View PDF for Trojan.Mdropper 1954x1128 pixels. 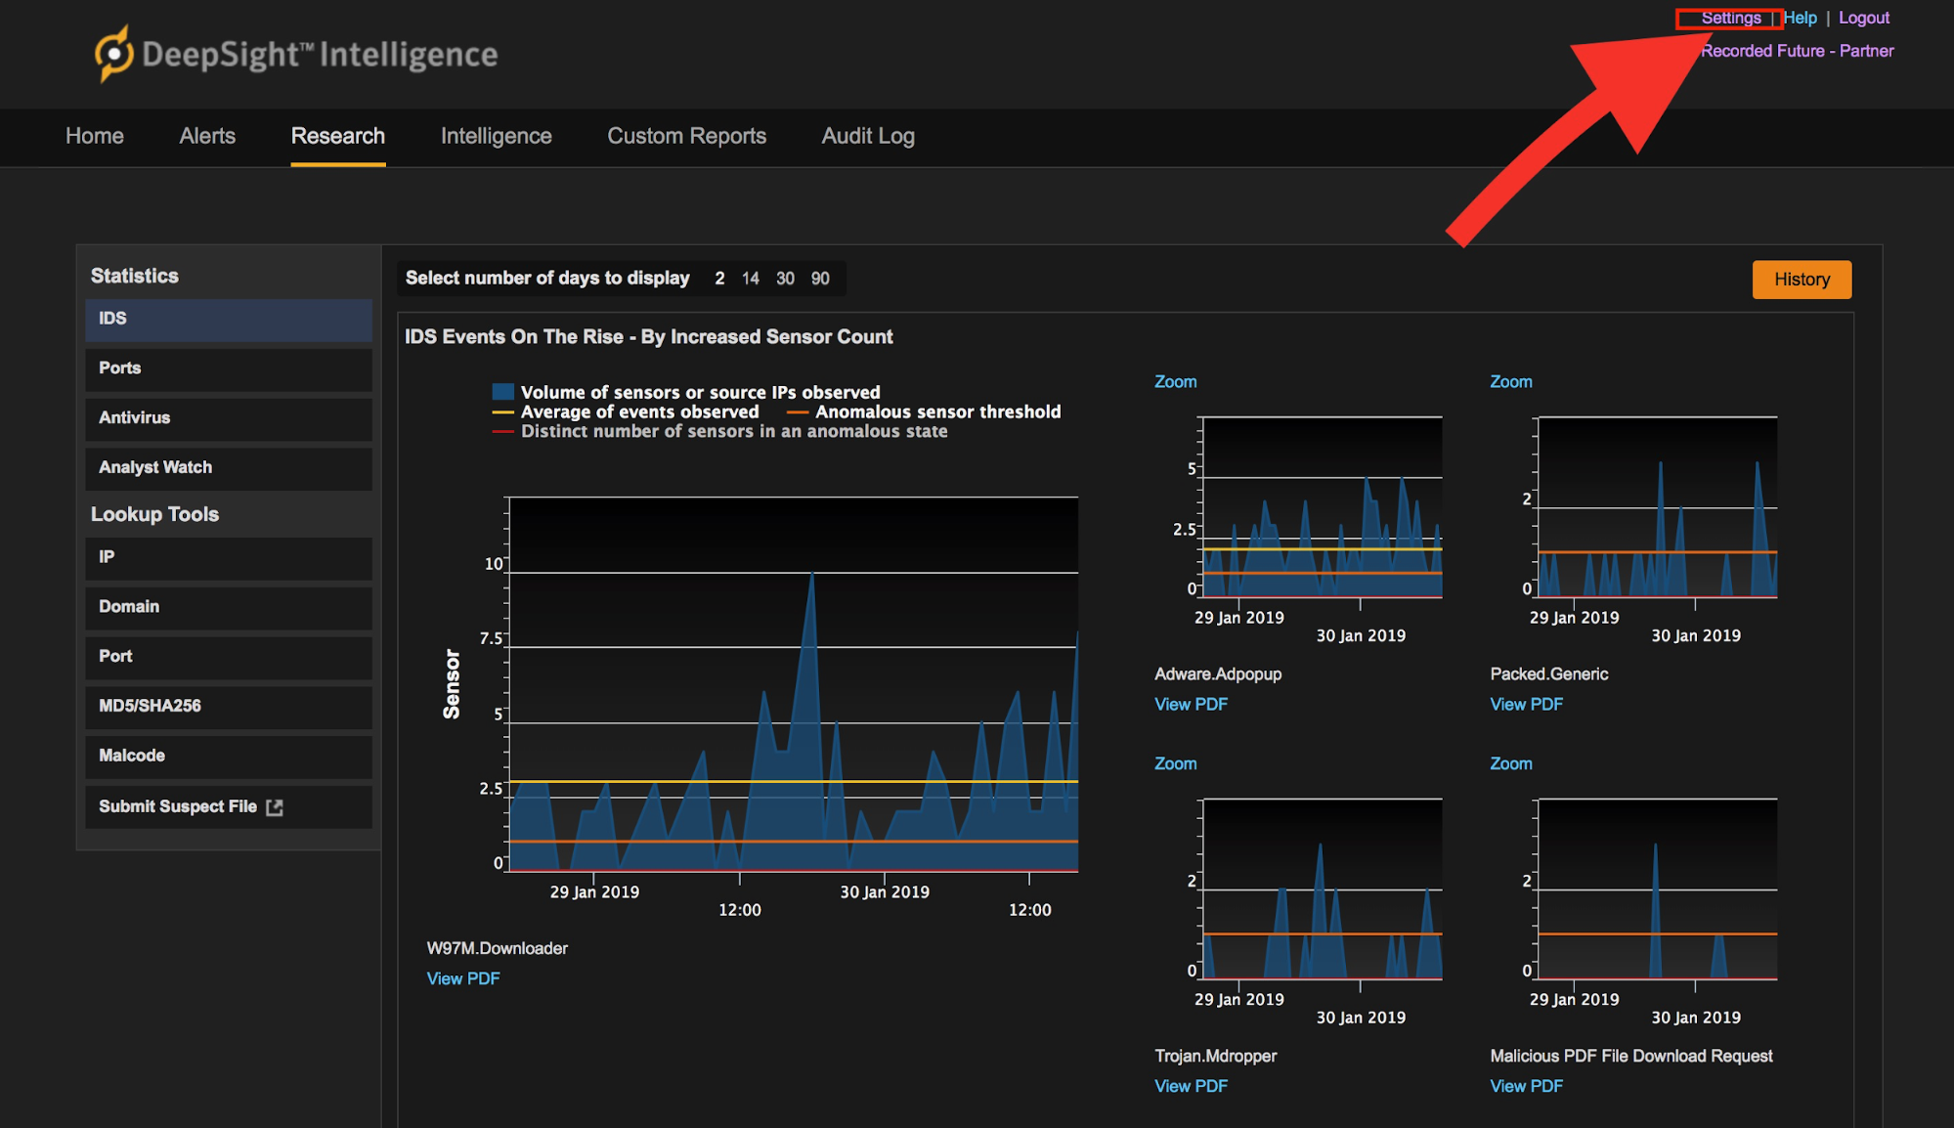coord(1191,1086)
